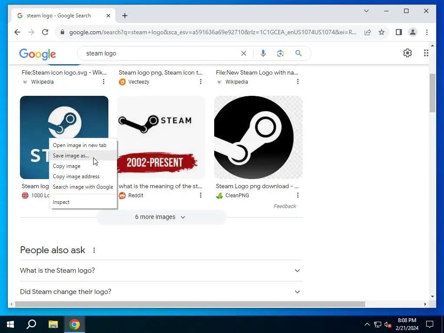
Task: Open three-dot menu for Vecteezy result
Action: pos(200,82)
